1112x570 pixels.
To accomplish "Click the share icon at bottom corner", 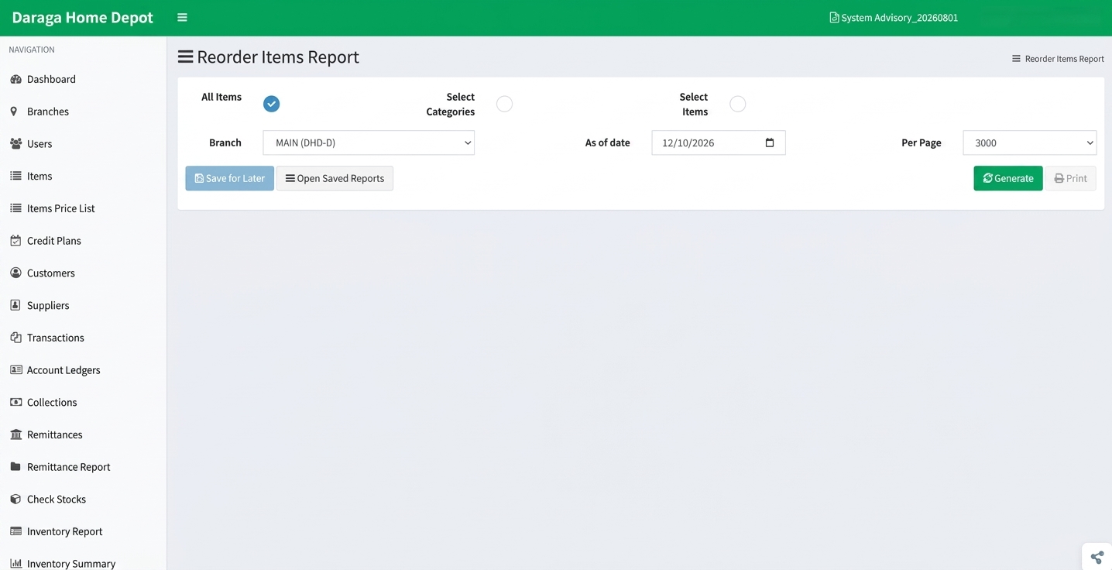I will 1097,557.
